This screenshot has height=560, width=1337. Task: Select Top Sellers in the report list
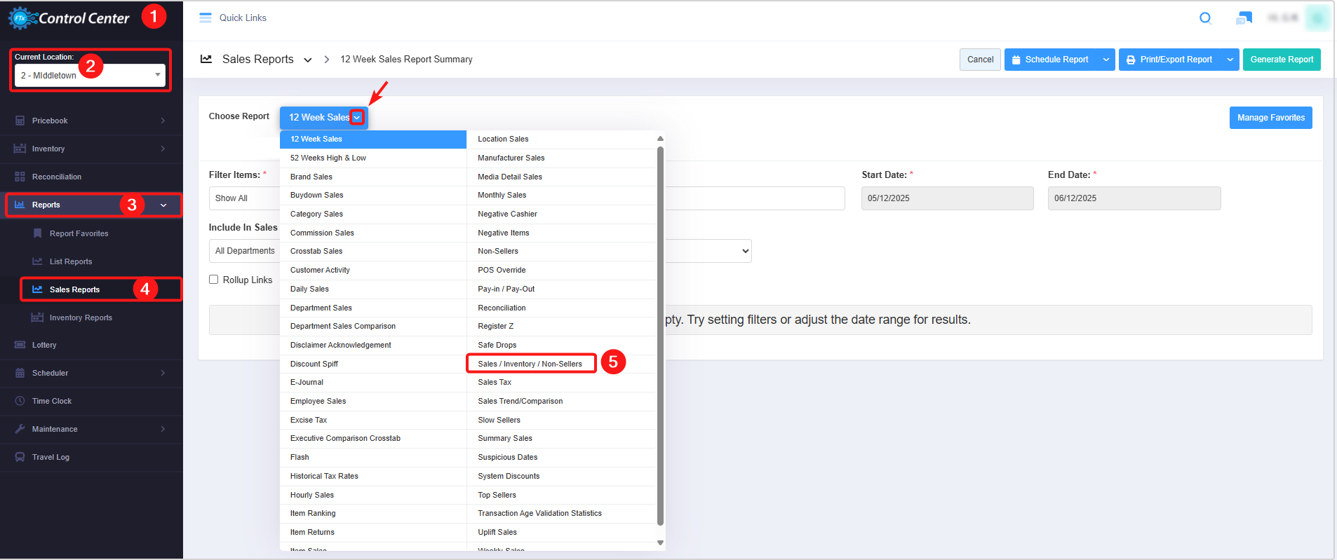497,495
